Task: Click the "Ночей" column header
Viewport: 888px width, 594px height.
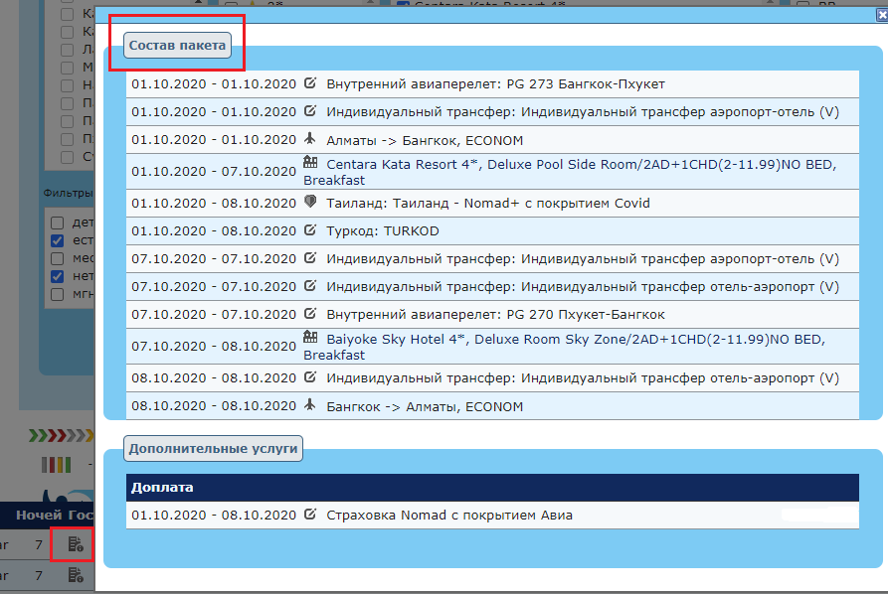Action: click(x=39, y=516)
